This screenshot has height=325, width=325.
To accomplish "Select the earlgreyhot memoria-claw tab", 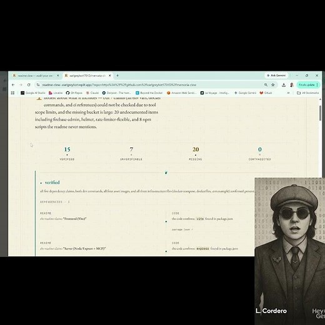I will click(x=87, y=76).
